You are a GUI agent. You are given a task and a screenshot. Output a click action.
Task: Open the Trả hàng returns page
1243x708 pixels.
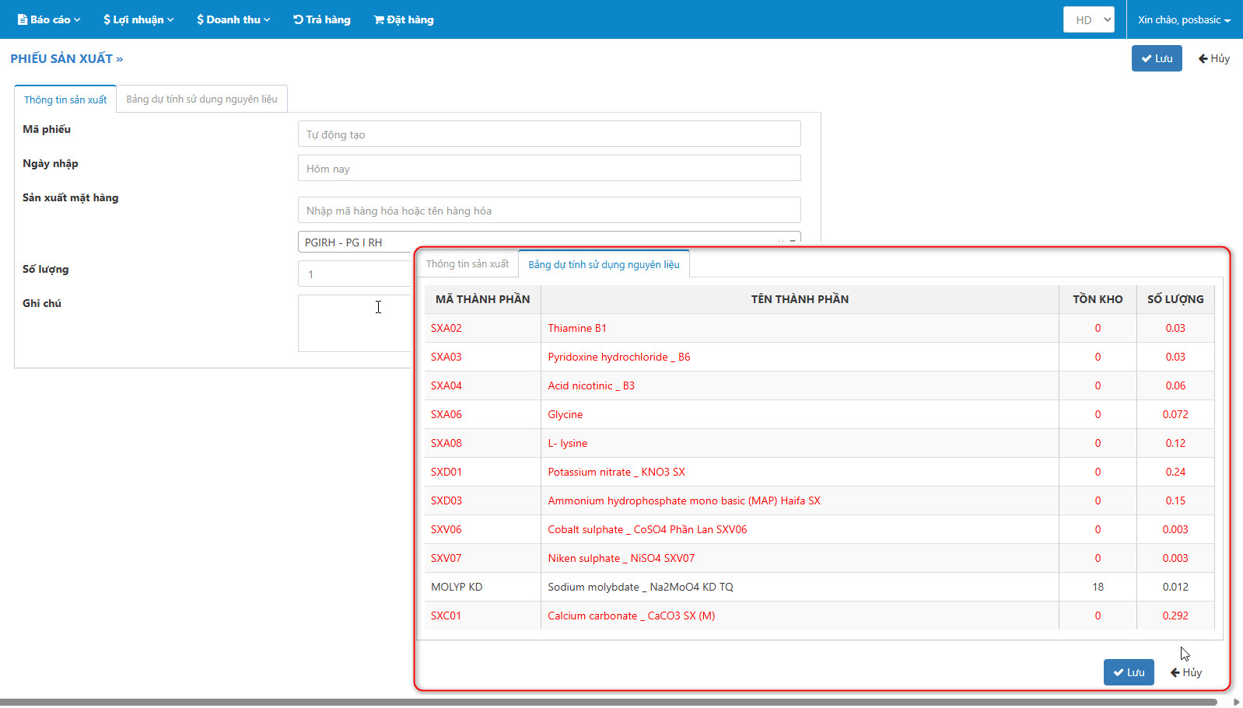(x=321, y=19)
